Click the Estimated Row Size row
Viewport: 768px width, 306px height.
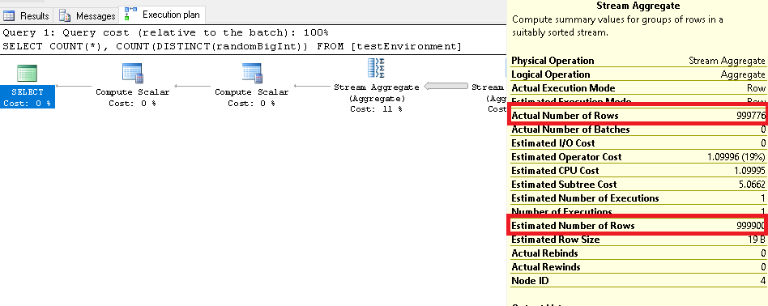click(638, 240)
